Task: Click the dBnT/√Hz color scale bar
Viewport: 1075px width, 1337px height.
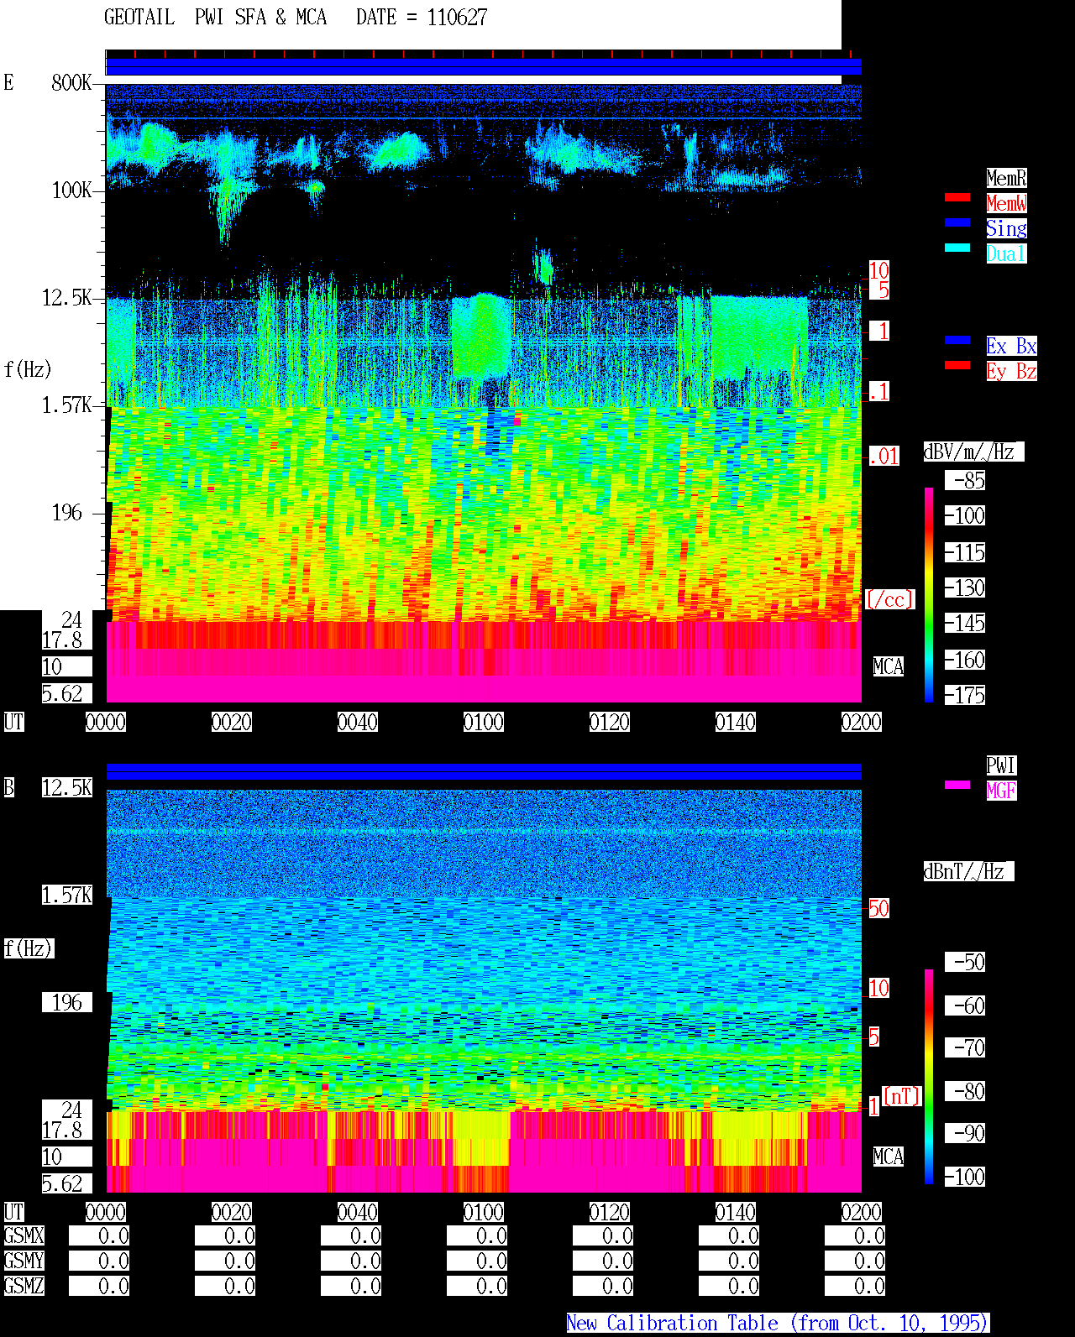Action: pos(929,1077)
